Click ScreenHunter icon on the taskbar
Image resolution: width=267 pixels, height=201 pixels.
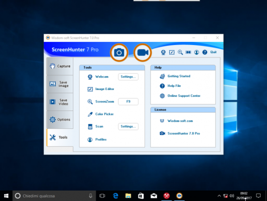point(179,196)
